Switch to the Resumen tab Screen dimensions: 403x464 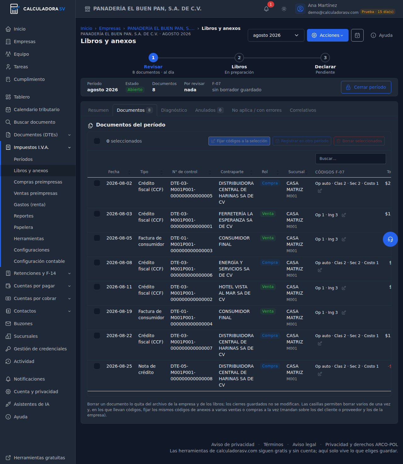tap(98, 110)
